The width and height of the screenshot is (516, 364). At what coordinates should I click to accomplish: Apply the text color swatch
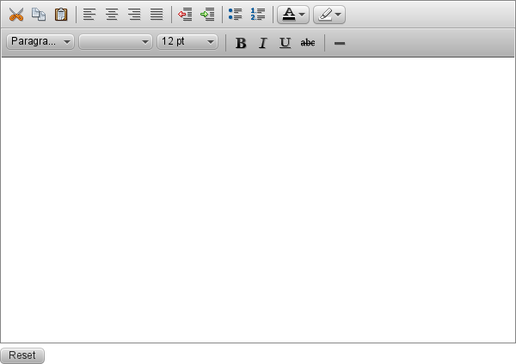[289, 15]
